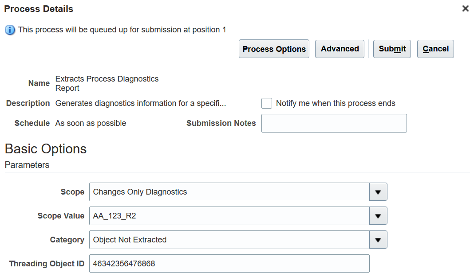
Task: Click the truncated Description text
Action: pos(141,103)
